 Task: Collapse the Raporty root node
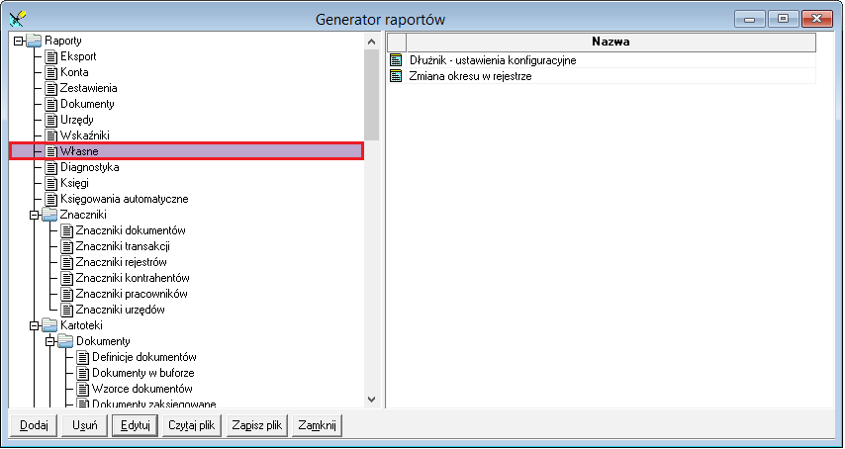[19, 41]
